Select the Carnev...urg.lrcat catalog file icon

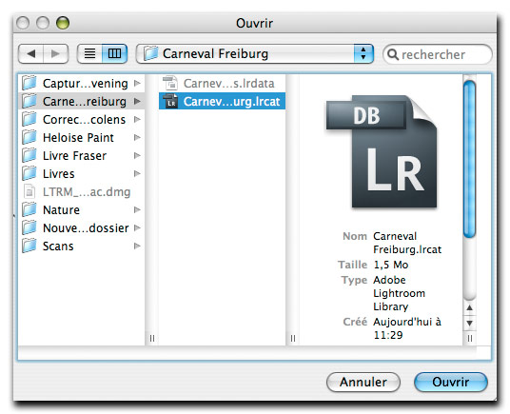click(x=170, y=102)
